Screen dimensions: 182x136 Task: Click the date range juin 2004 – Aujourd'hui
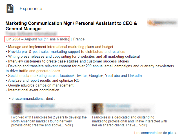(37, 39)
